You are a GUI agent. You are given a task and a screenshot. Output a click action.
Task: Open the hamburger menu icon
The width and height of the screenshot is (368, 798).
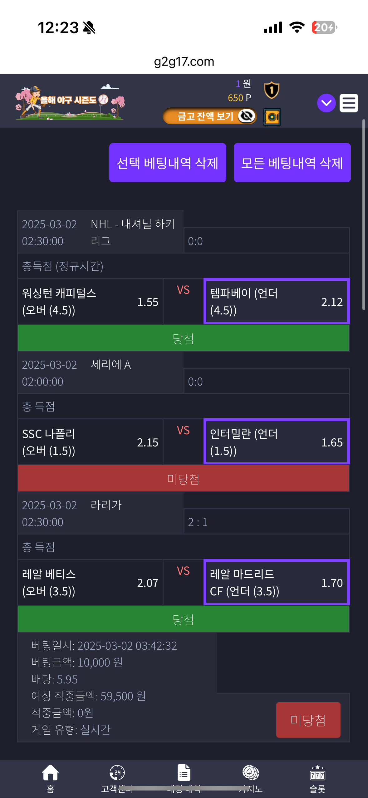(x=349, y=103)
